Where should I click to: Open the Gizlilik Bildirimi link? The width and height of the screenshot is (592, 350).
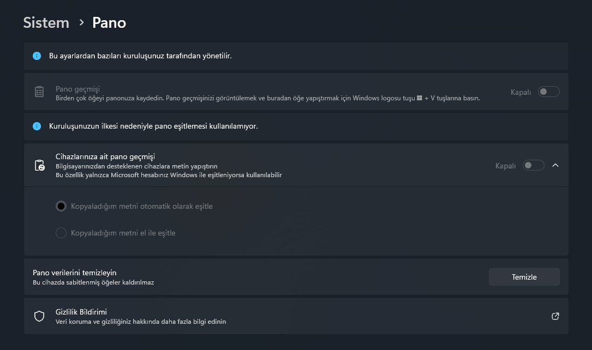click(81, 312)
